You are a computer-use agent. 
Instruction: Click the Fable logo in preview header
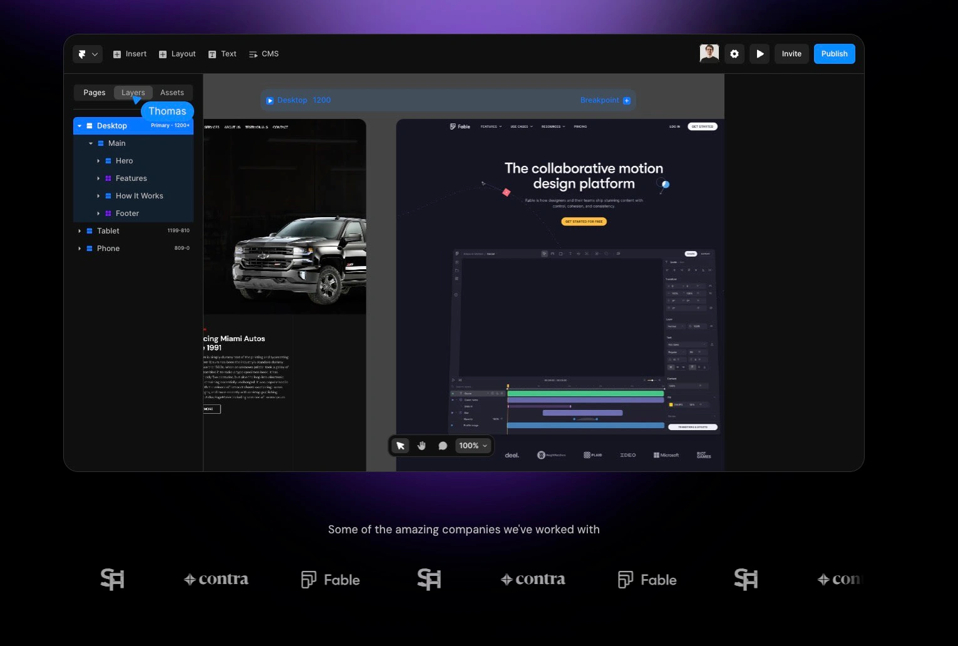pos(460,126)
